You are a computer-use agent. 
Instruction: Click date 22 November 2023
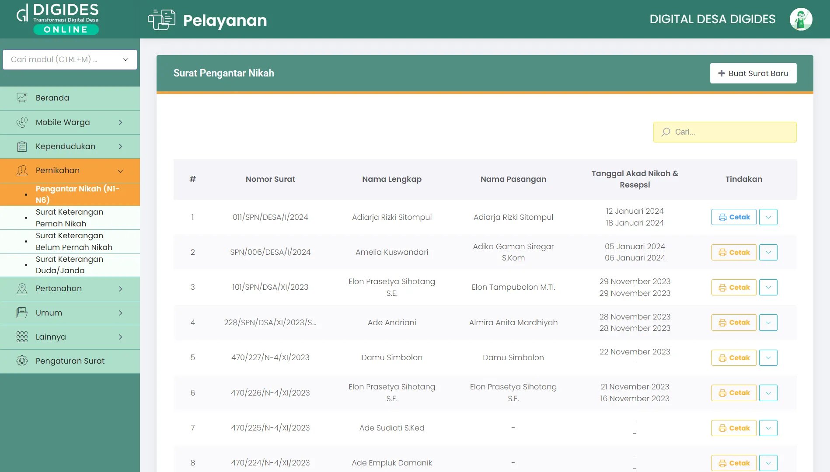click(x=635, y=352)
